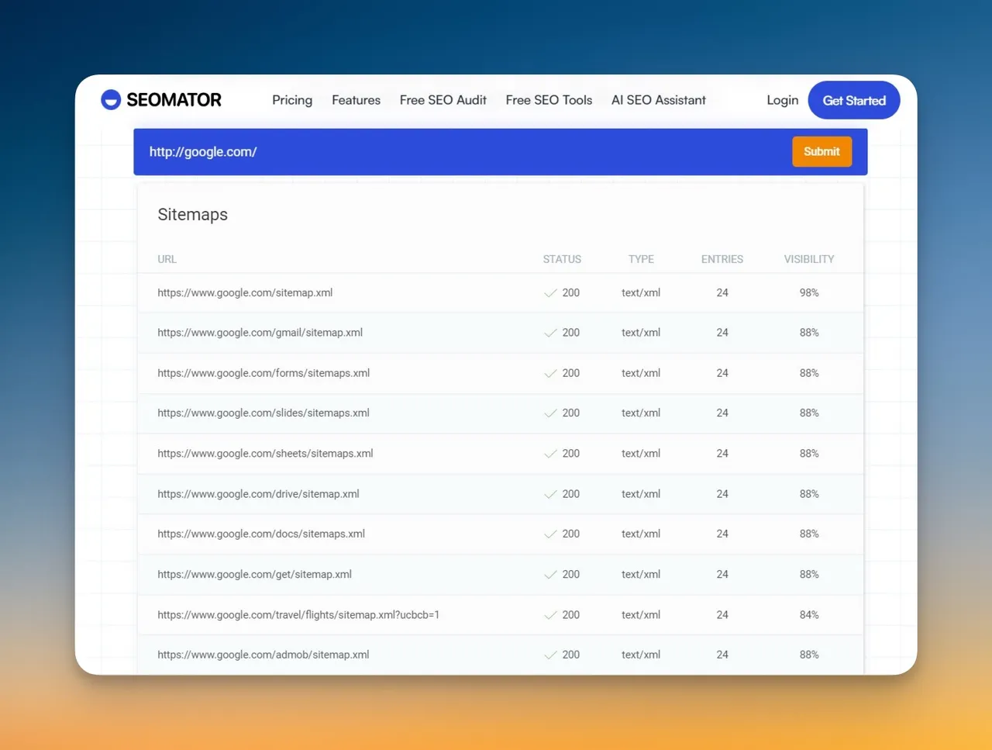This screenshot has width=992, height=750.
Task: Open the Pricing page
Action: click(x=292, y=100)
